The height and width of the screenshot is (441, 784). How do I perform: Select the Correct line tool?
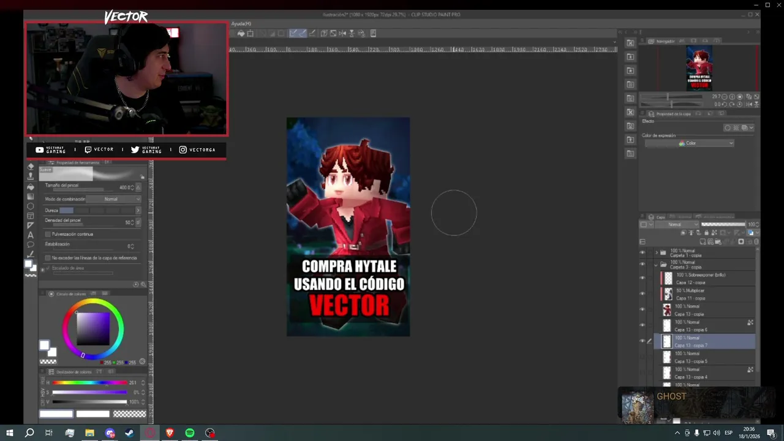(x=31, y=254)
